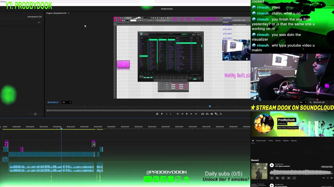
Task: Switch to the Playlists tab
Action: point(286,141)
